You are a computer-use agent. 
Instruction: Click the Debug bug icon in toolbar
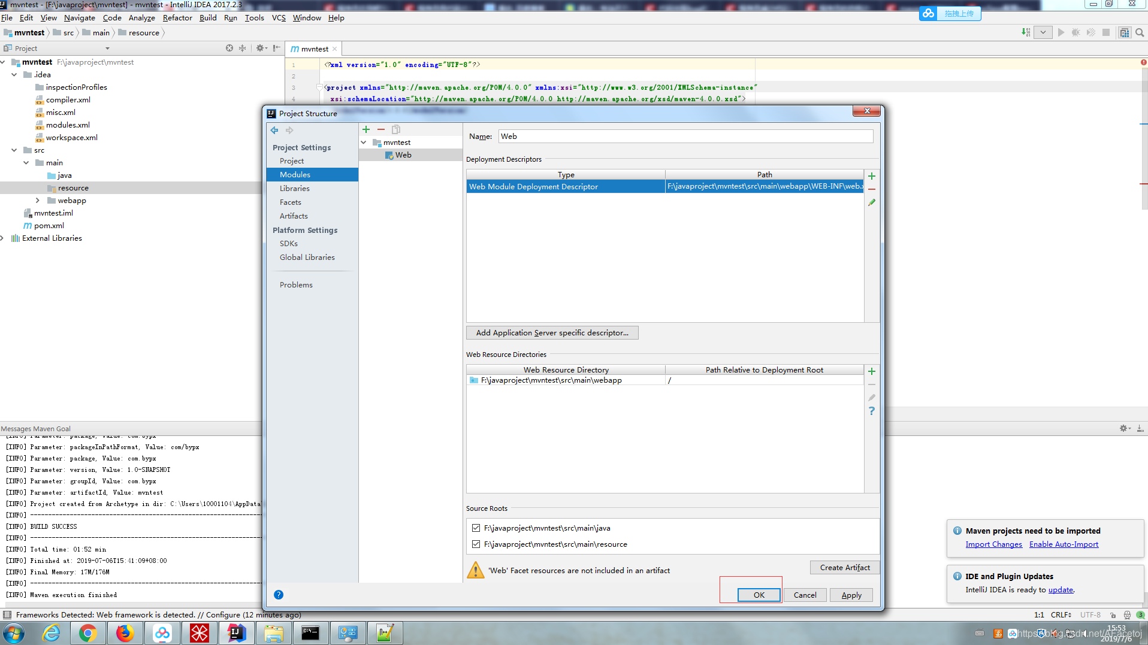1076,32
